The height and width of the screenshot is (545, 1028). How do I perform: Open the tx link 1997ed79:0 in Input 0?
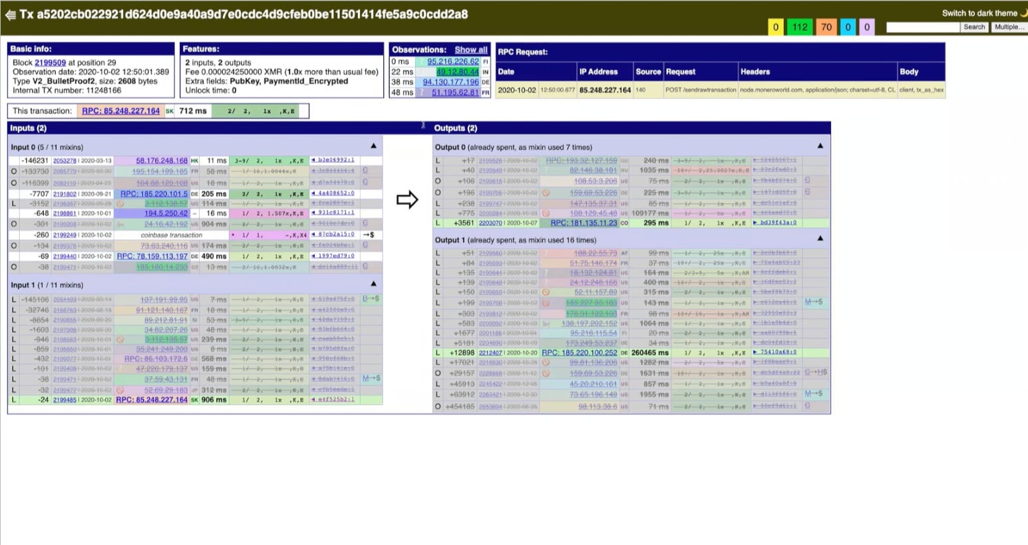[333, 255]
